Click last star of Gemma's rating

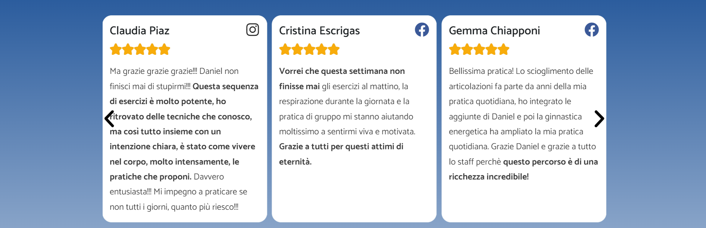coord(503,49)
